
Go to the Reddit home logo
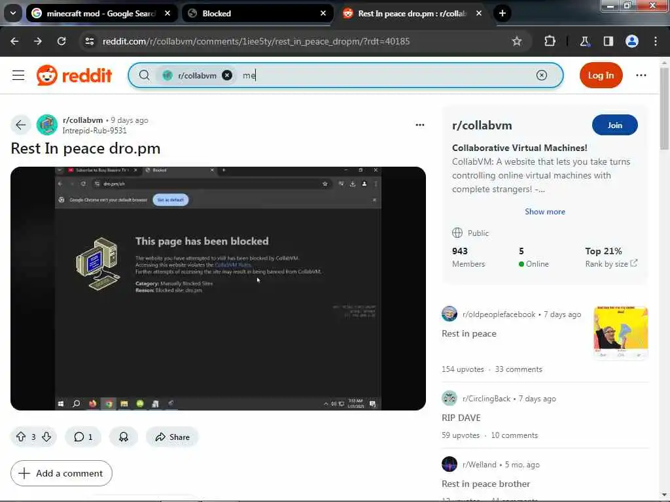point(75,75)
